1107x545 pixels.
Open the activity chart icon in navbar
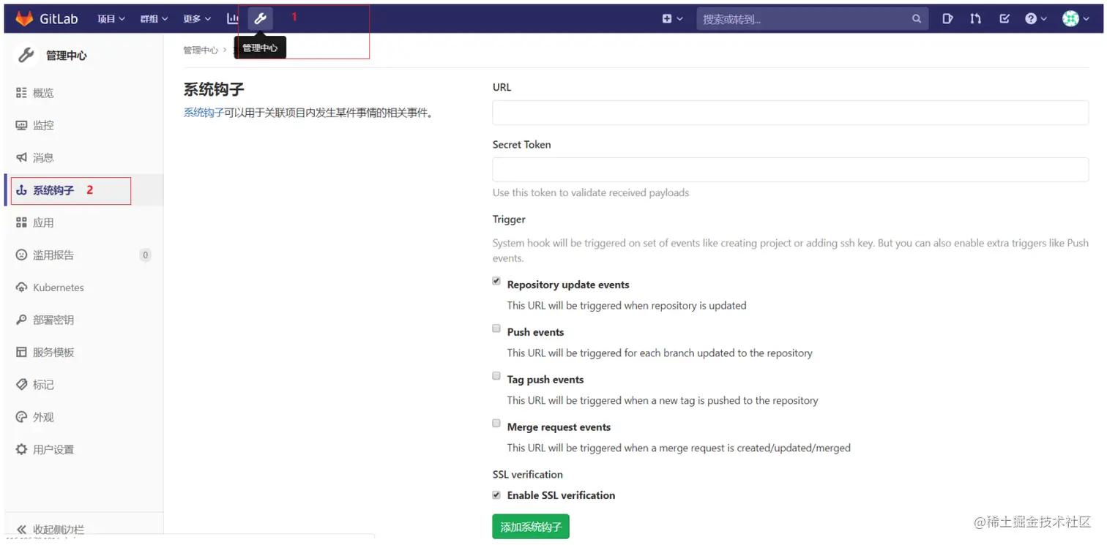point(233,19)
